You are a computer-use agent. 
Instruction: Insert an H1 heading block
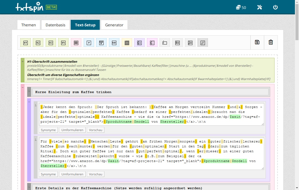(x=26, y=43)
